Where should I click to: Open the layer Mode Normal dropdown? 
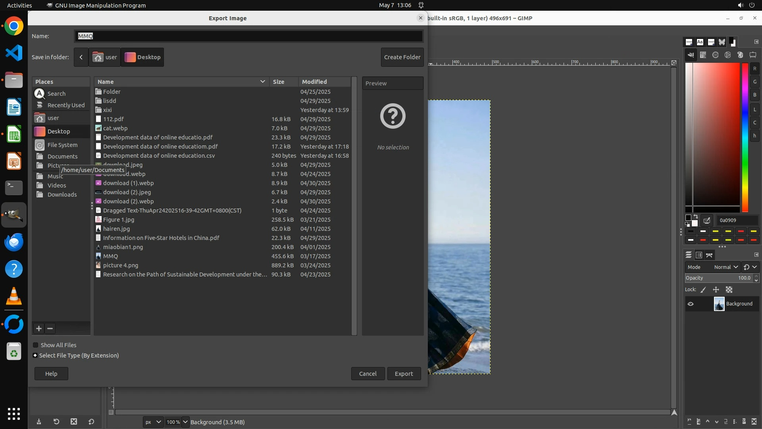[x=725, y=267]
